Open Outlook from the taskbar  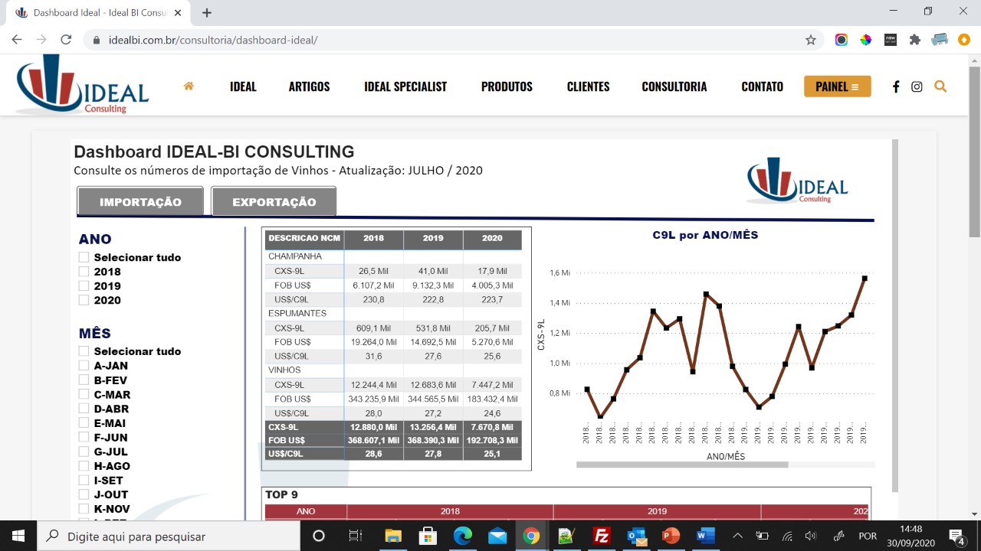[x=636, y=536]
